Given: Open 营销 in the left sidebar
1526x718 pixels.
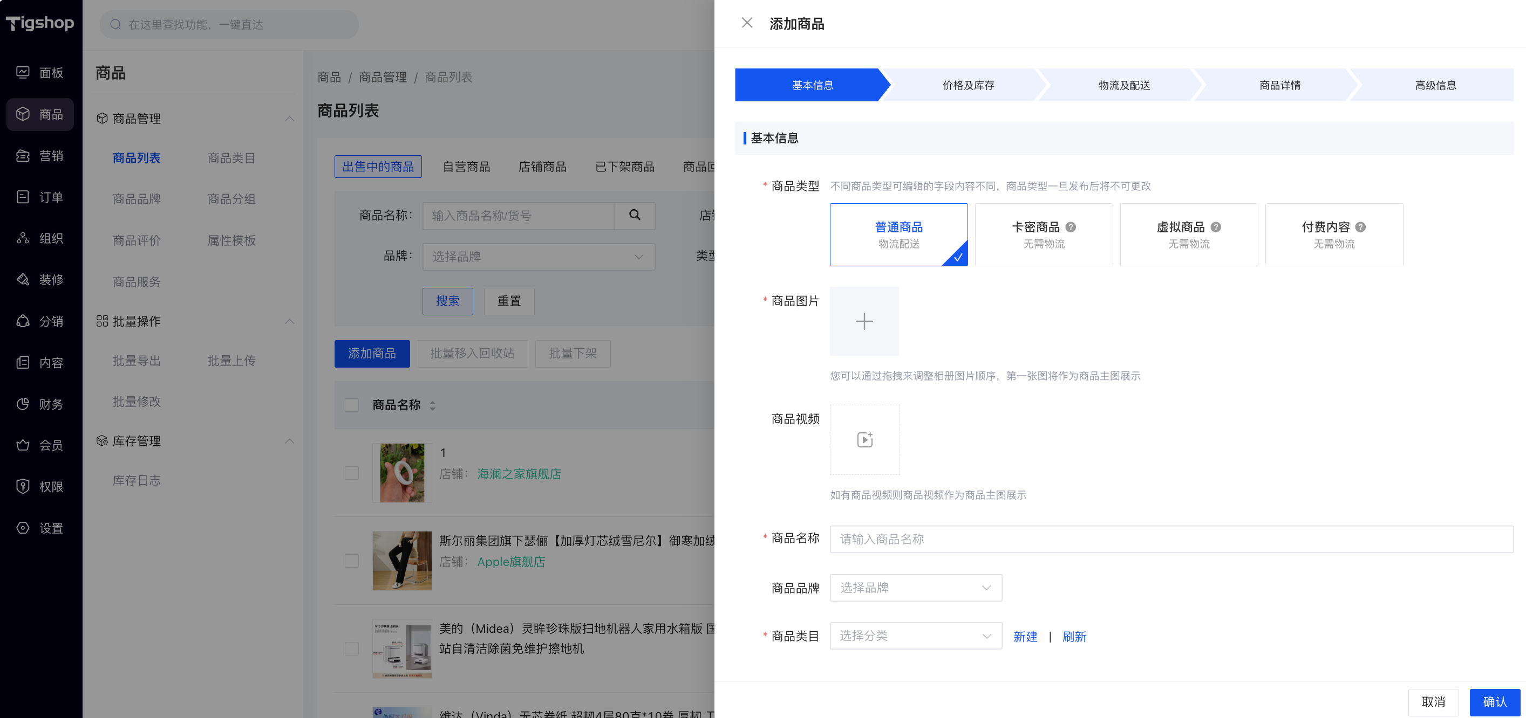Looking at the screenshot, I should (x=40, y=156).
